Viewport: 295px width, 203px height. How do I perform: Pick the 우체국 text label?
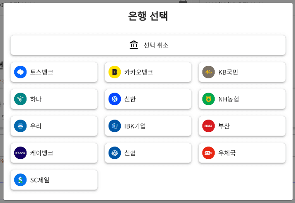click(227, 153)
